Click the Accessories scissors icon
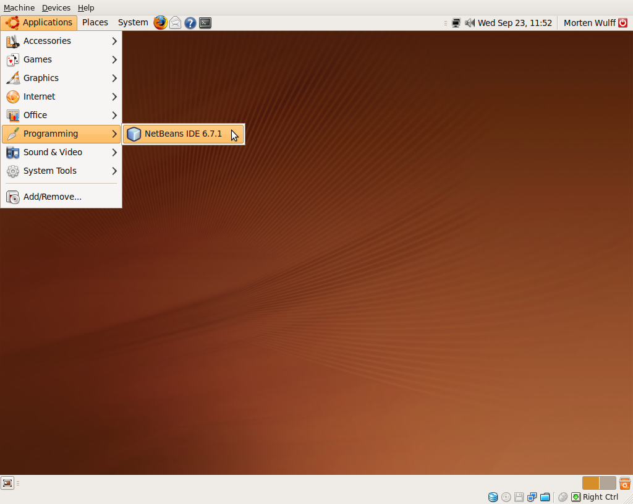The image size is (633, 504). pyautogui.click(x=13, y=41)
